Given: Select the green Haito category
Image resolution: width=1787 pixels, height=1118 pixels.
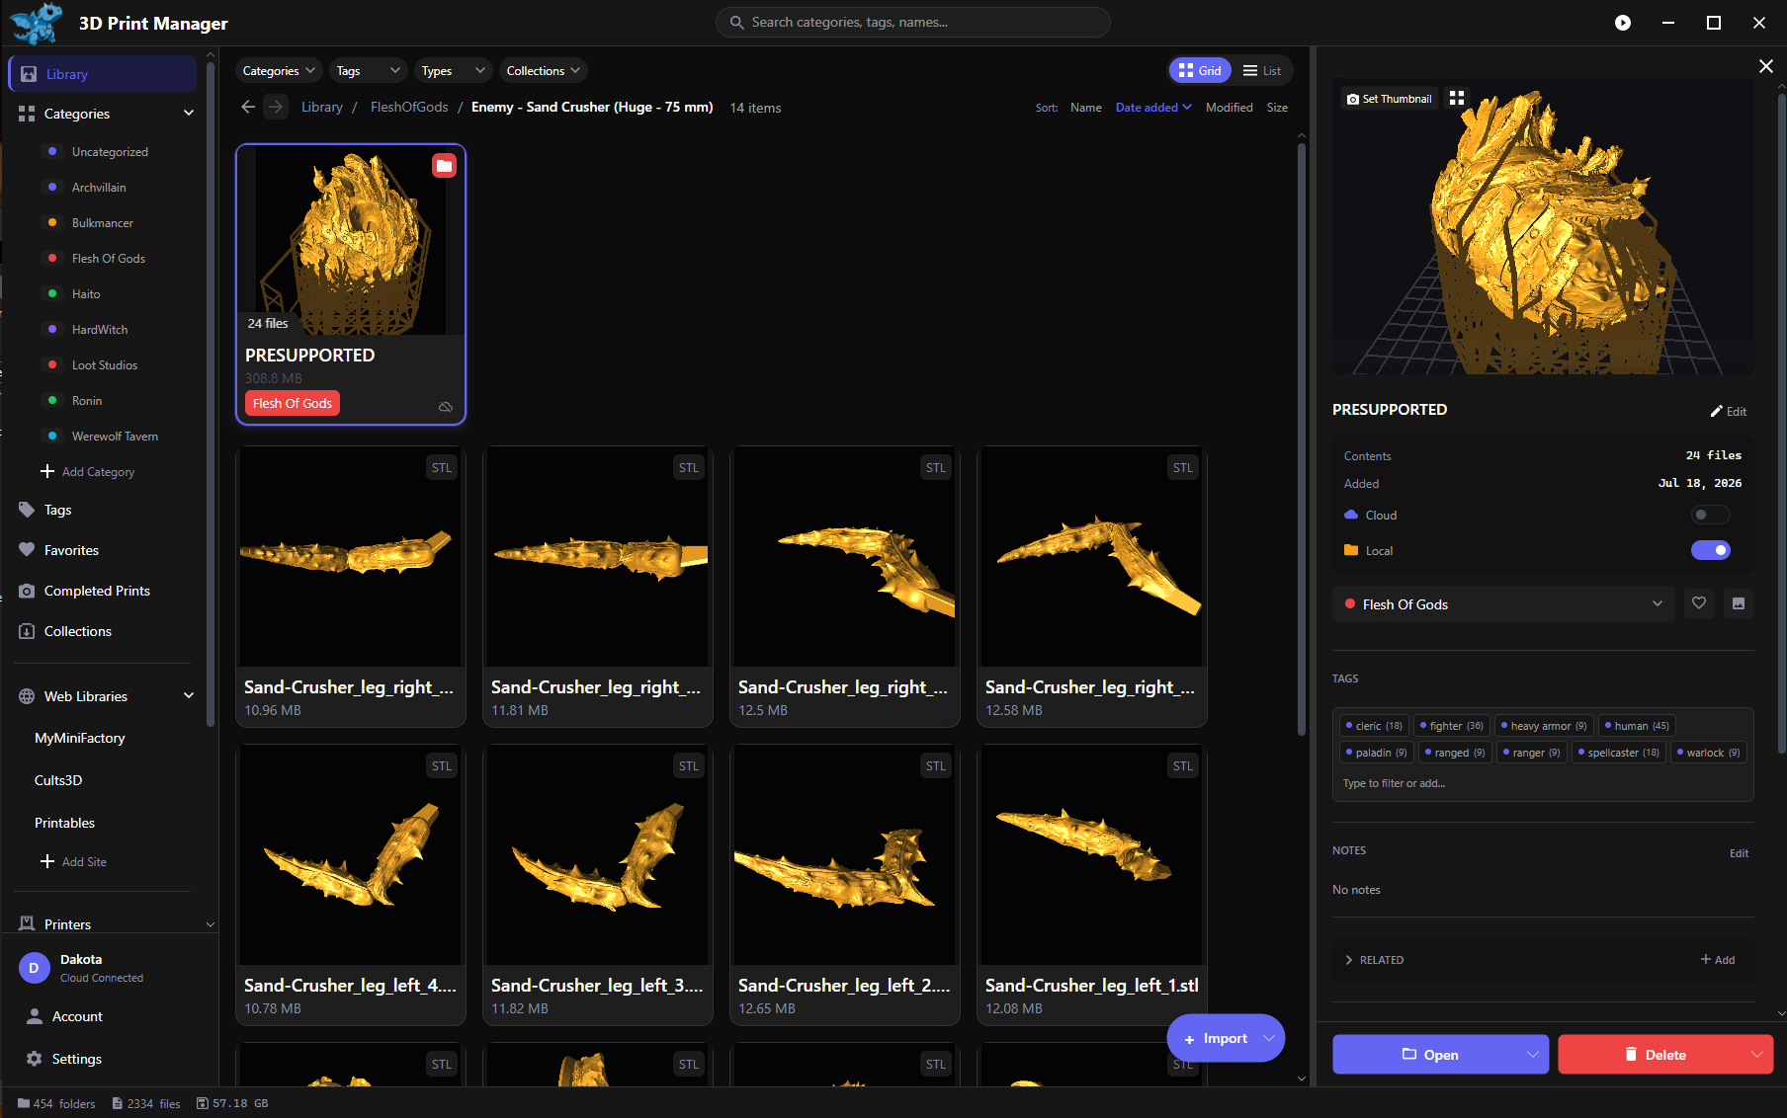Looking at the screenshot, I should click(86, 293).
